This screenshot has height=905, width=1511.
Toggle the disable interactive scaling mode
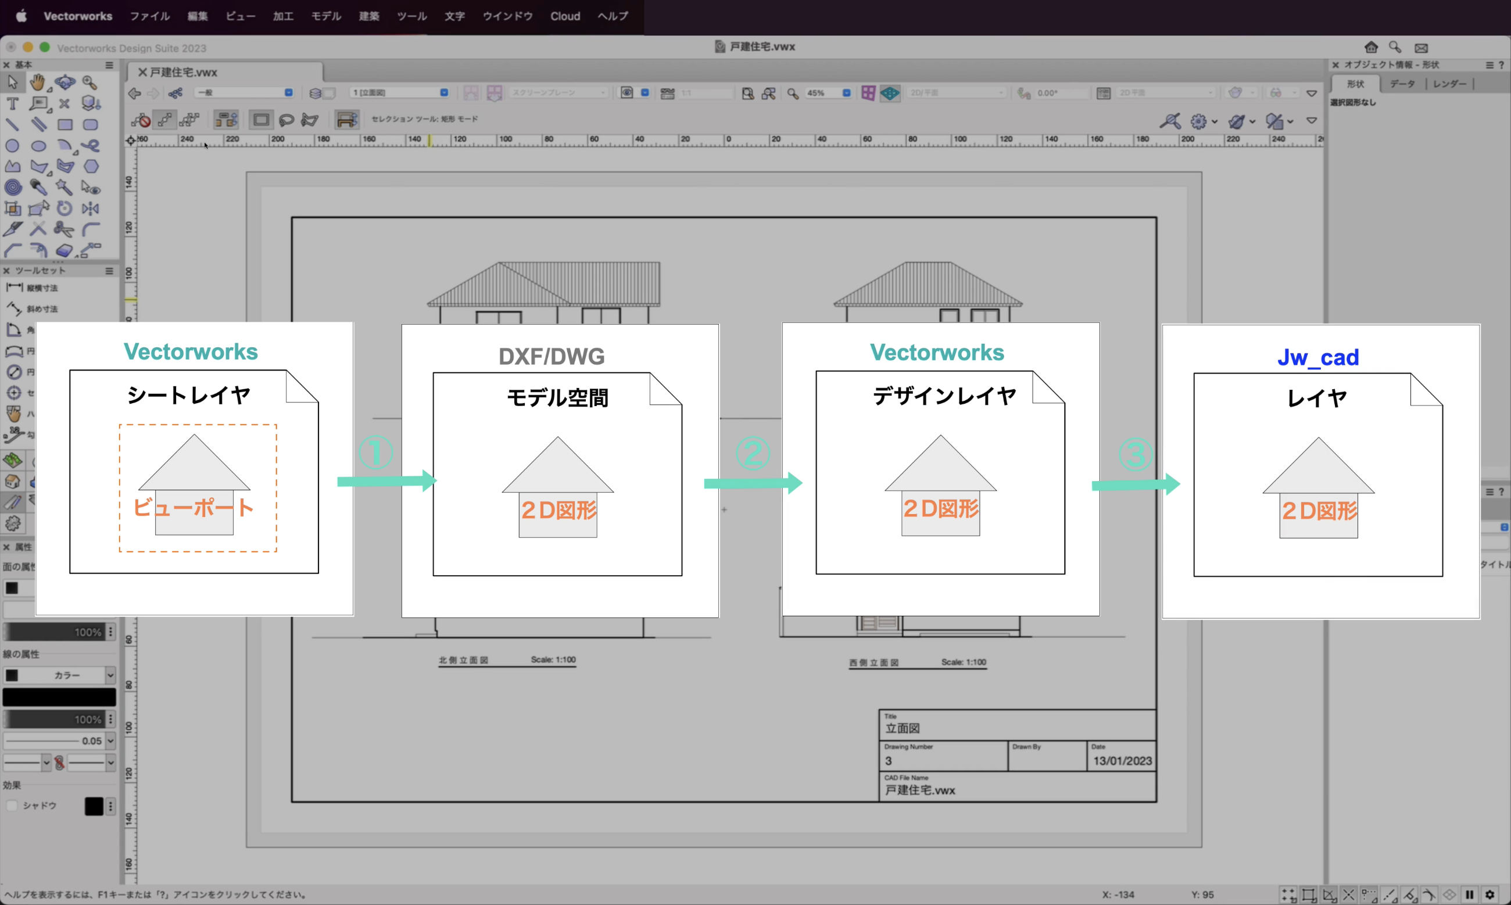[x=142, y=120]
